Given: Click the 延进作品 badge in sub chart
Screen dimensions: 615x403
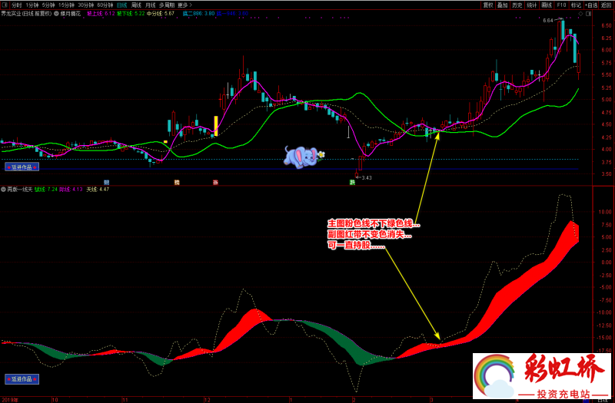Looking at the screenshot, I should pyautogui.click(x=22, y=379).
